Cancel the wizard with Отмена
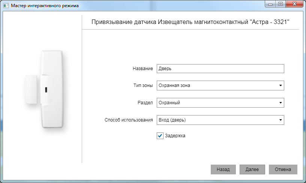This screenshot has width=306, height=183. (283, 169)
